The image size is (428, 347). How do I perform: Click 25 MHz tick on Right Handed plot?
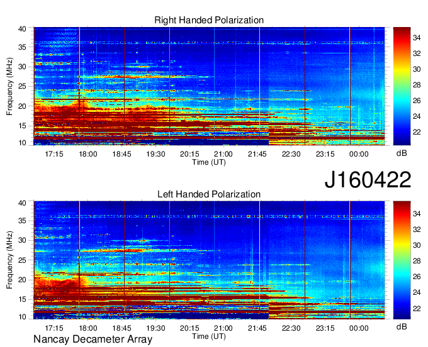click(22, 86)
